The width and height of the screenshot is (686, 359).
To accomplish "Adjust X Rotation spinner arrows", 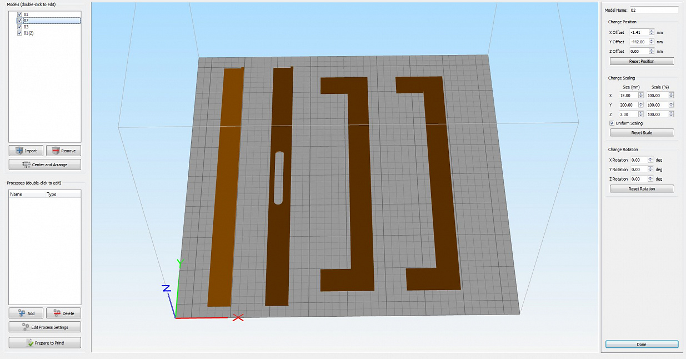I will click(x=652, y=160).
